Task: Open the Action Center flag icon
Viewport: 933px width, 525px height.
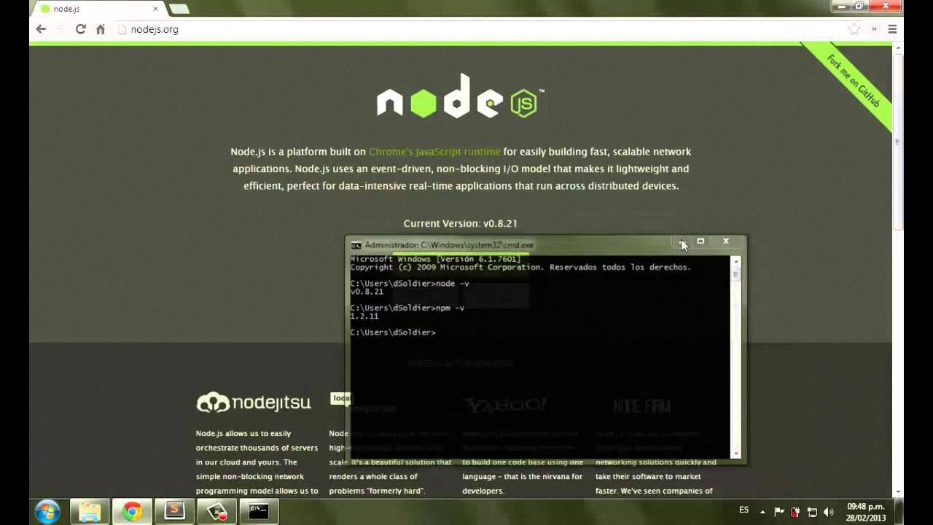Action: tap(779, 512)
